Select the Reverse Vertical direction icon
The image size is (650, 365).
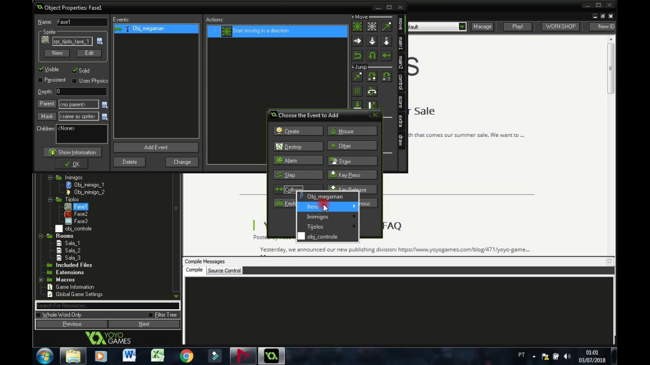[x=372, y=55]
